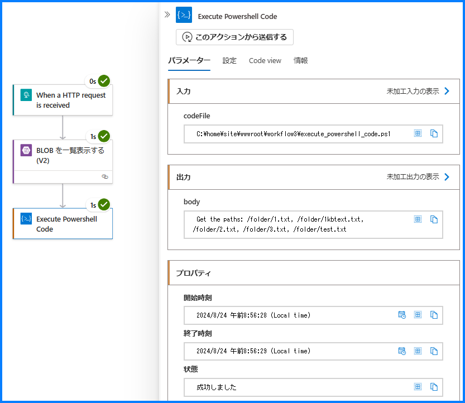Click the 入力 section header

[314, 92]
